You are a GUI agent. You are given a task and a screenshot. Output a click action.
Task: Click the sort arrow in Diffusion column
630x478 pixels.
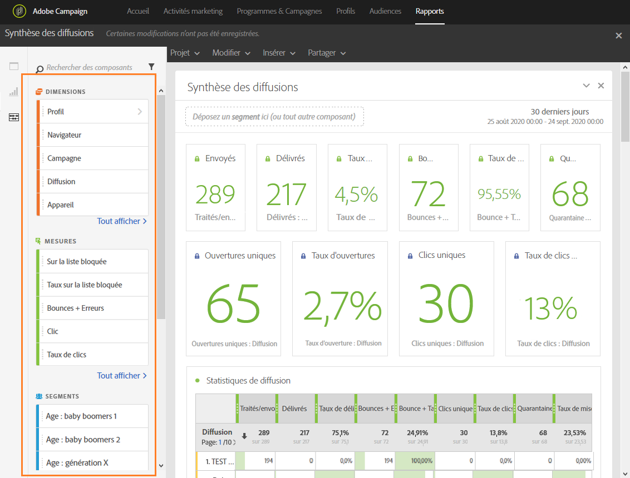point(244,436)
